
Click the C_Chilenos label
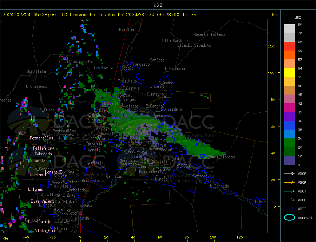37,86
